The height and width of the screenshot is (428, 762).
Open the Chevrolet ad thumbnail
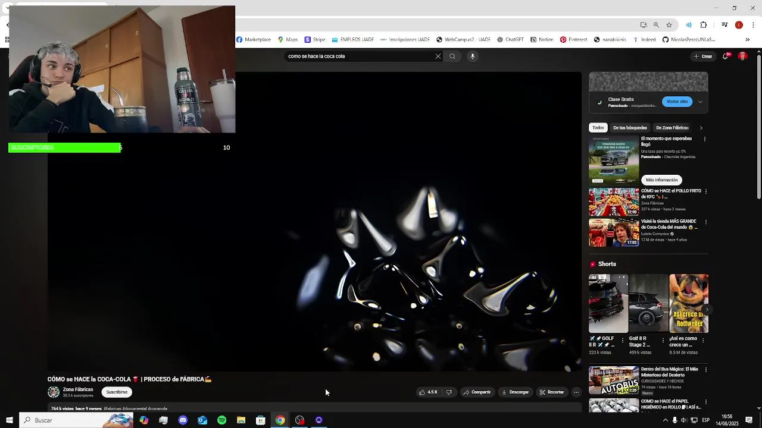click(x=614, y=160)
